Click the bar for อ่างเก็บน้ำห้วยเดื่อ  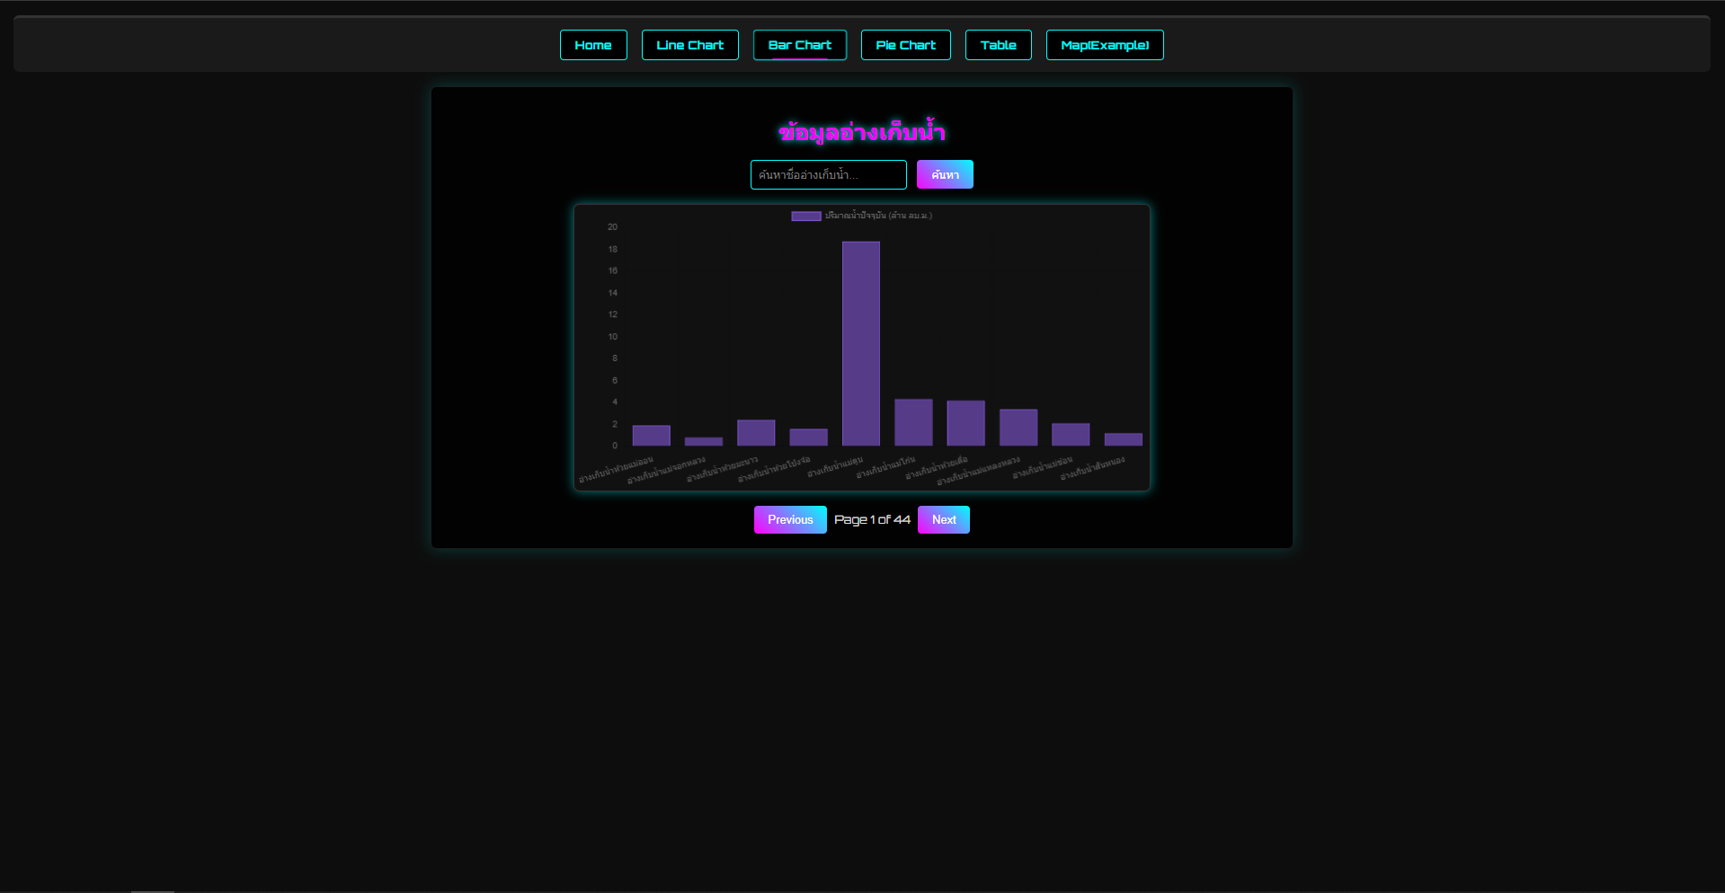coord(965,423)
